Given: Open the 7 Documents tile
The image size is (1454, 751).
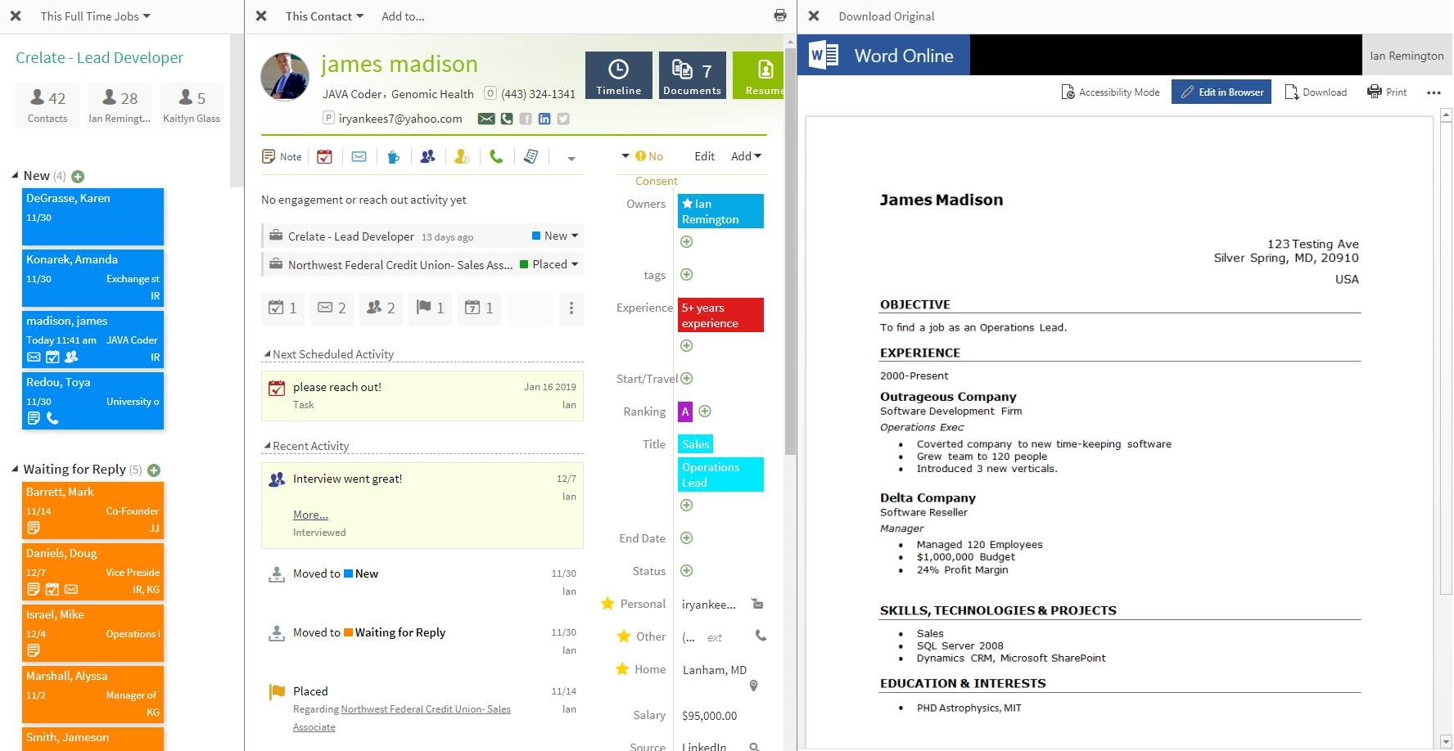Looking at the screenshot, I should 692,75.
